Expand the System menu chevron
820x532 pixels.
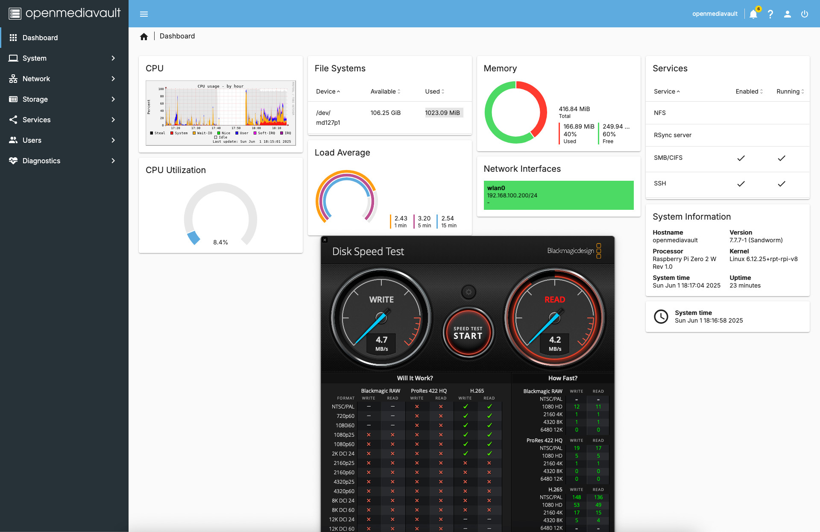113,58
